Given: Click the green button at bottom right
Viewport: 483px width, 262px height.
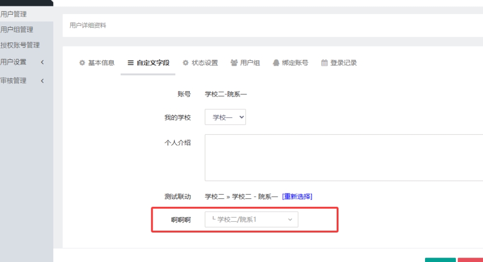Looking at the screenshot, I should (440, 260).
